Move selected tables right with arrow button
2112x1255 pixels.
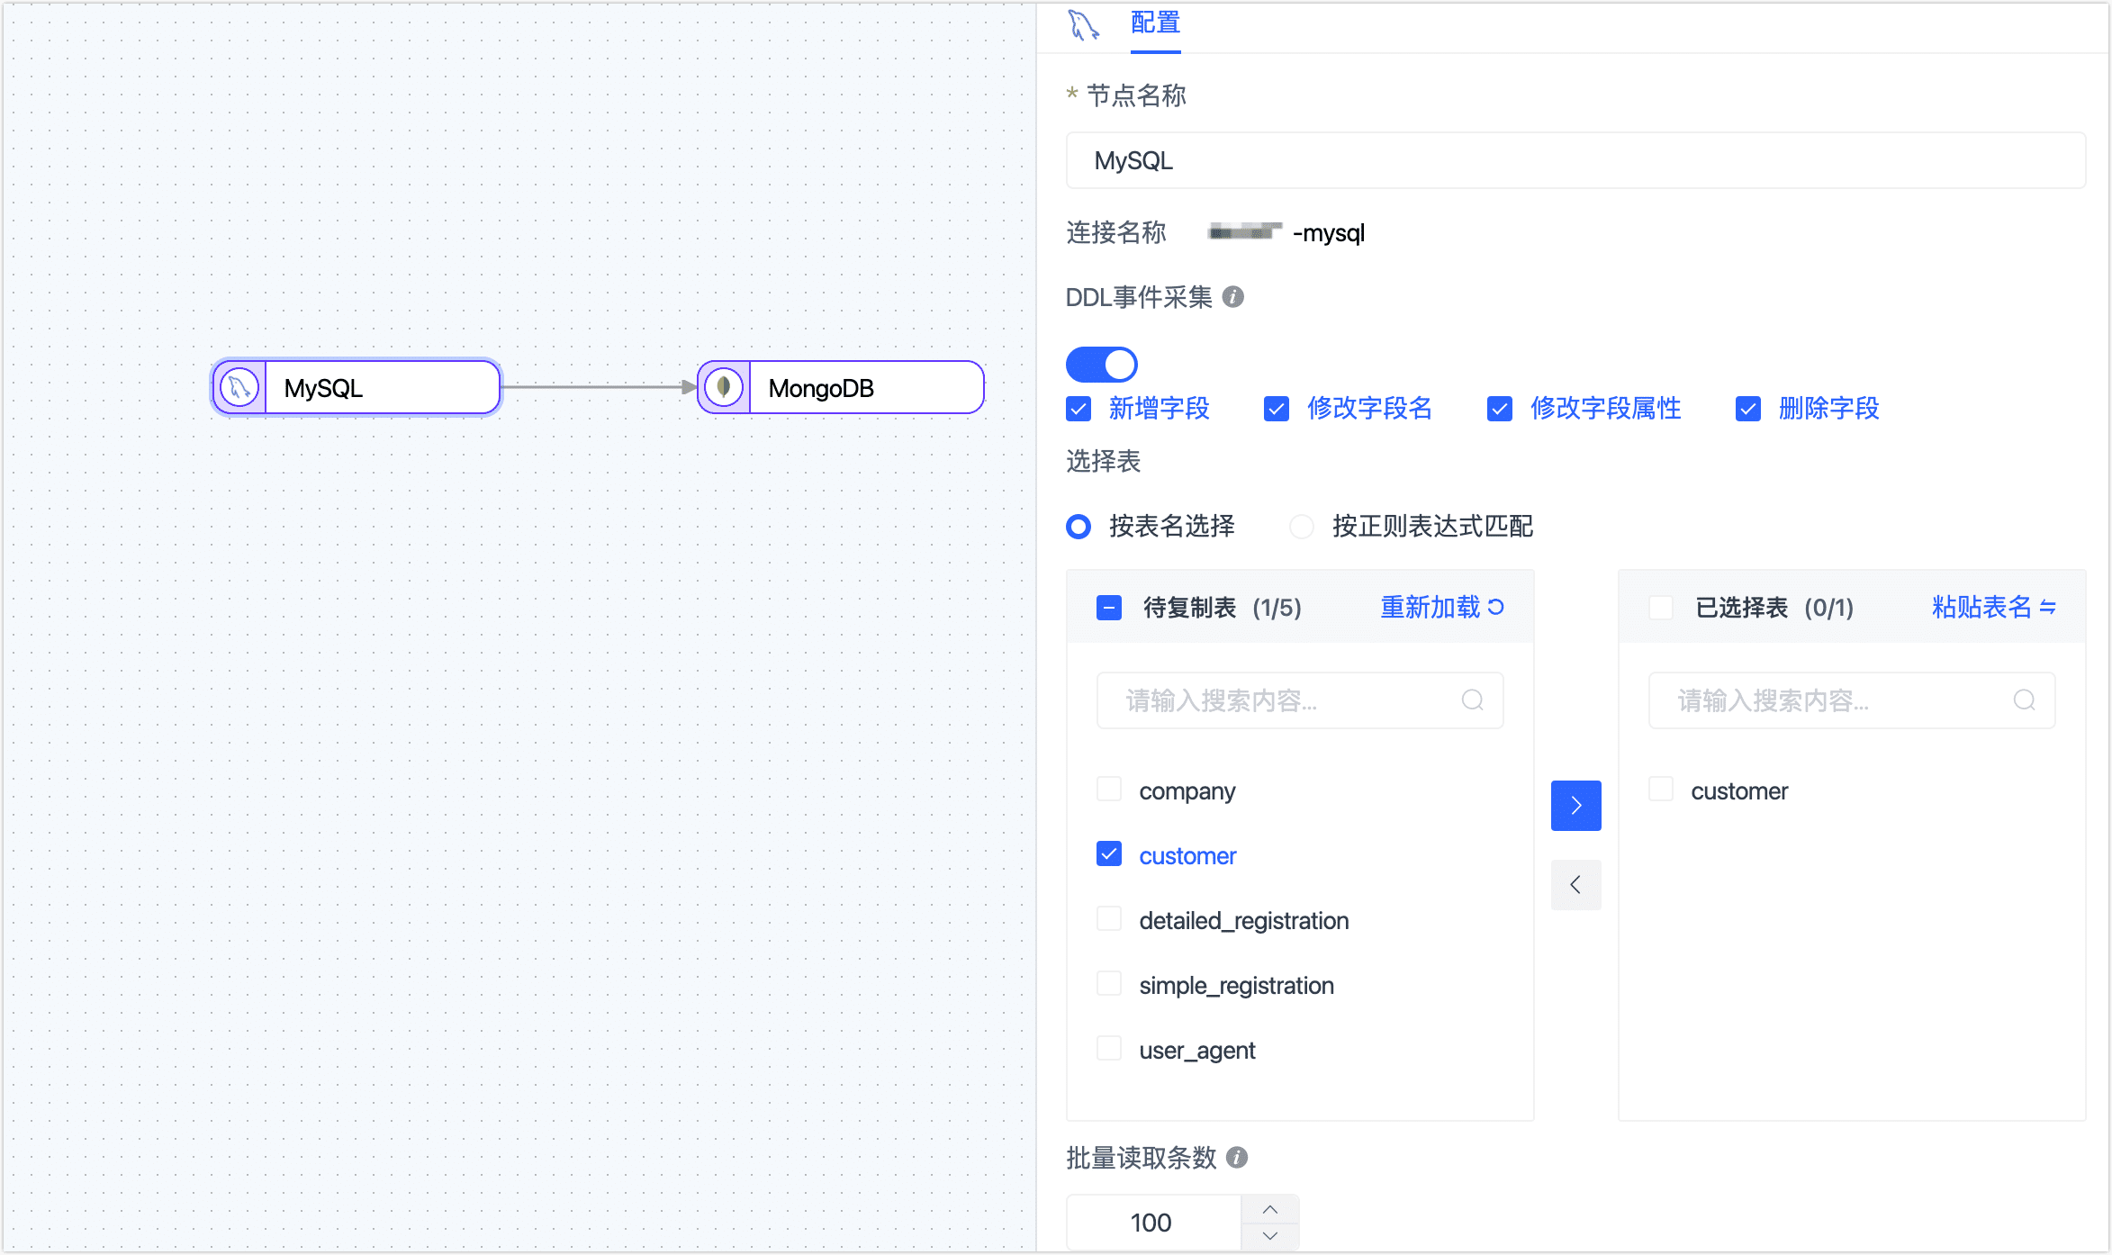pyautogui.click(x=1575, y=805)
